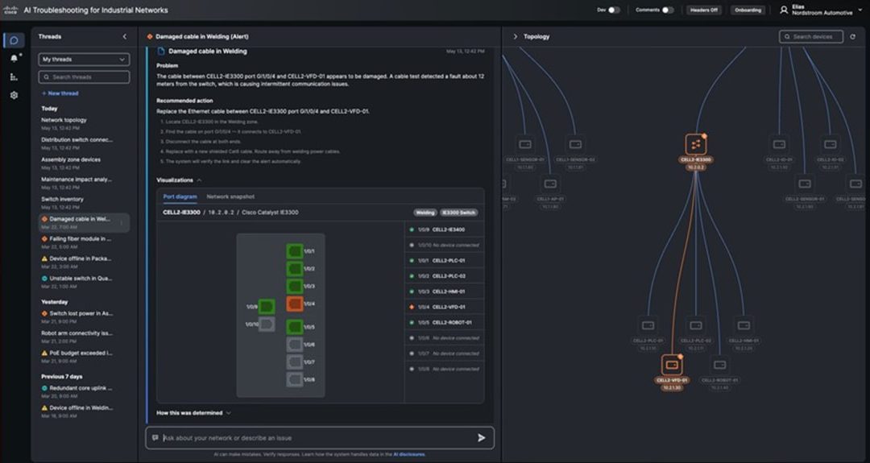Switch to Network snapshot tab

pos(230,196)
